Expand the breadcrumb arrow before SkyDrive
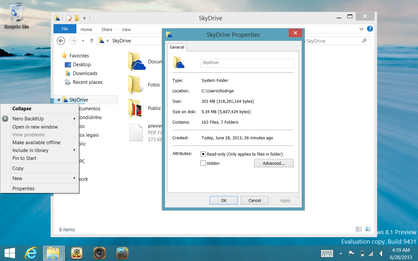Screen dimensions: 418x261 107,41
